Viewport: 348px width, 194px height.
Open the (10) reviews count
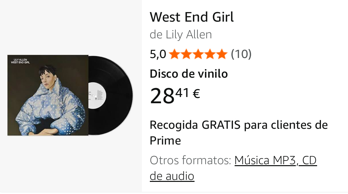241,54
